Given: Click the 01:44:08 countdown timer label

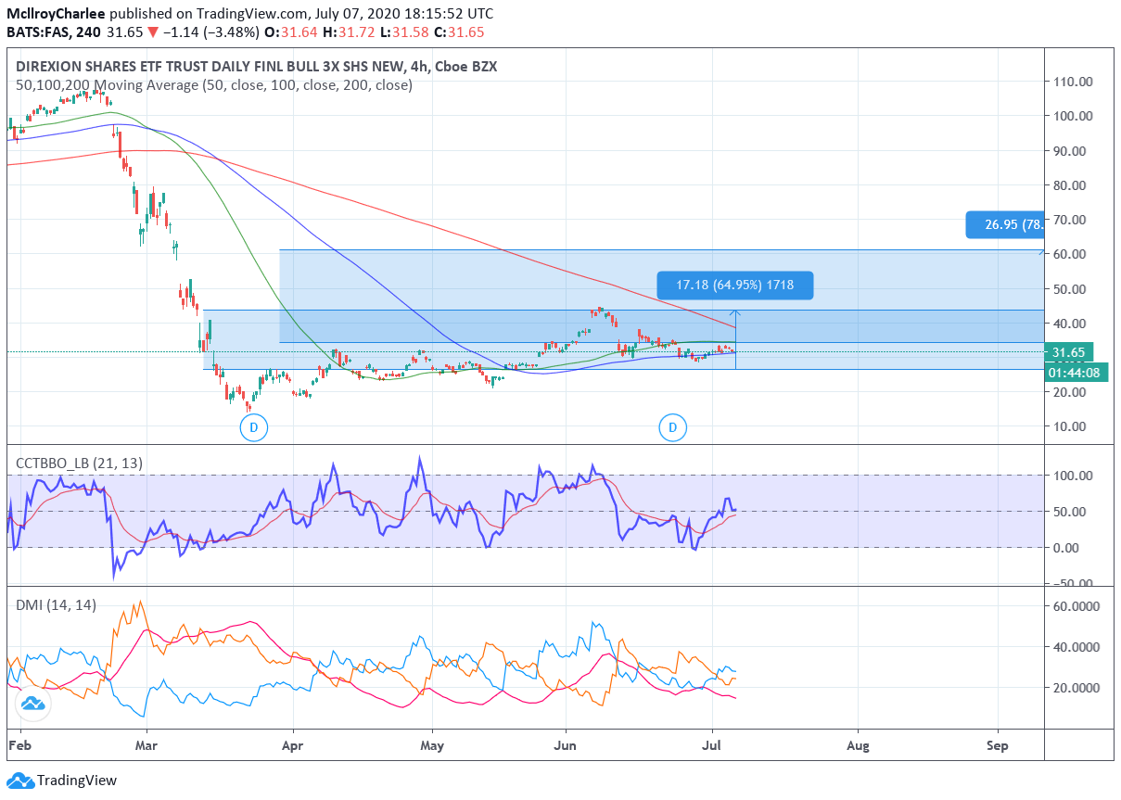Looking at the screenshot, I should point(1076,373).
